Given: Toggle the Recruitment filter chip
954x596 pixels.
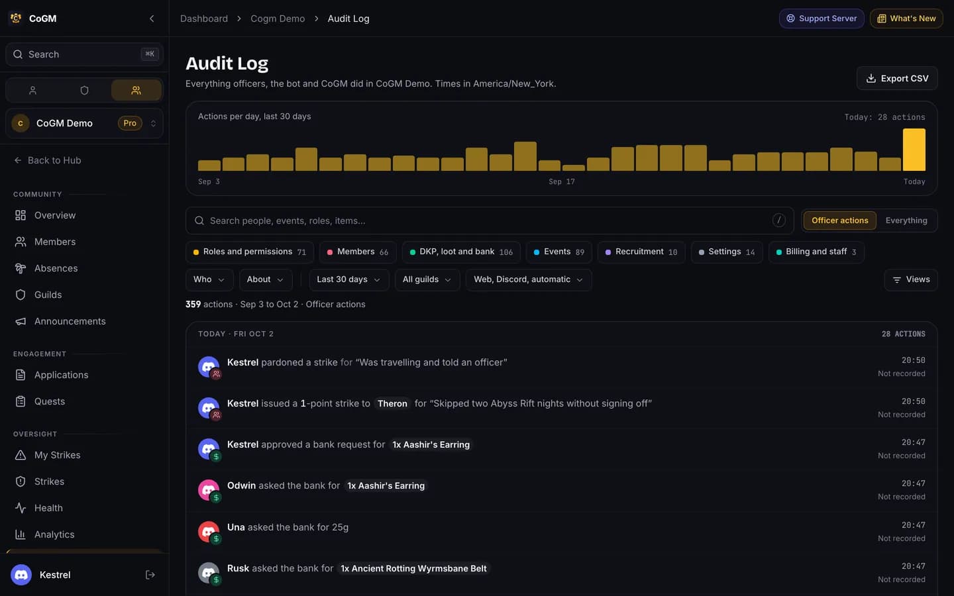Looking at the screenshot, I should pos(641,252).
